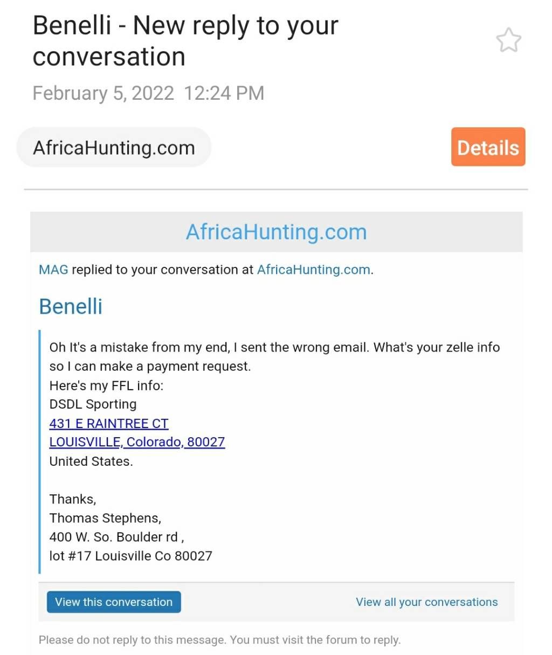Image resolution: width=552 pixels, height=655 pixels.
Task: Click the 'Oh It's a mistake' message line
Action: click(274, 347)
